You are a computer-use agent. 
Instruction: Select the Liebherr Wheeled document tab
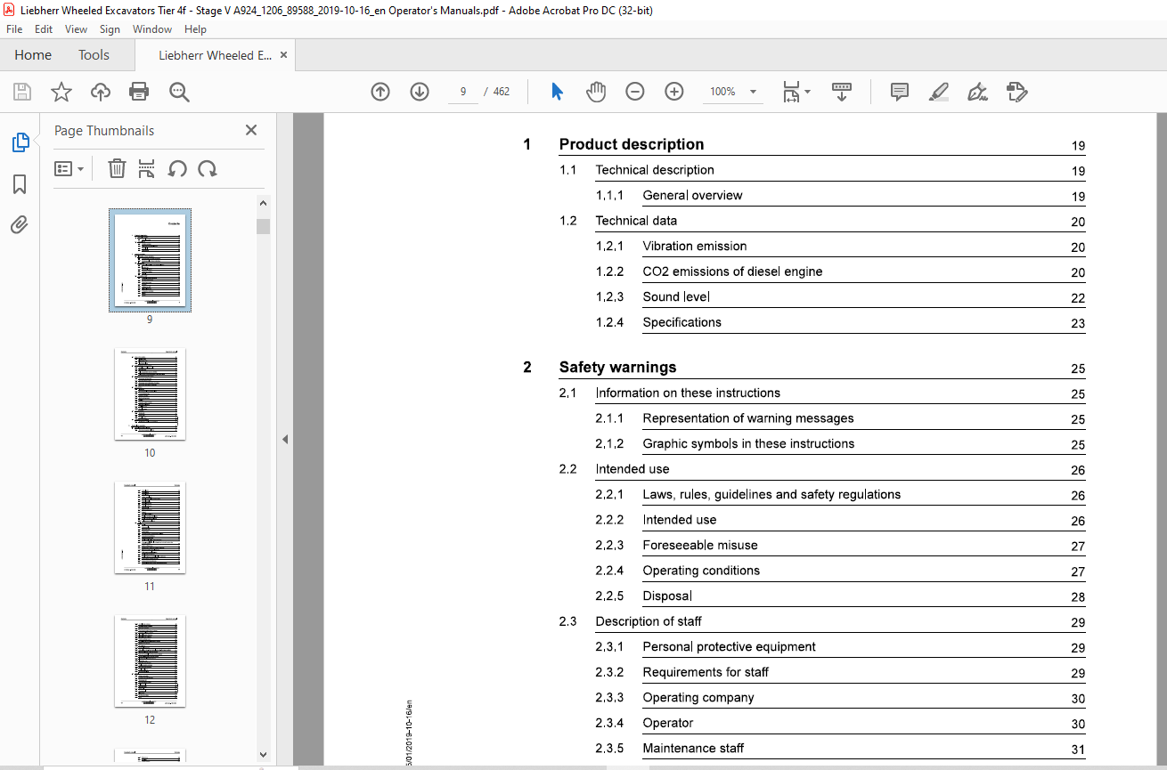tap(215, 55)
